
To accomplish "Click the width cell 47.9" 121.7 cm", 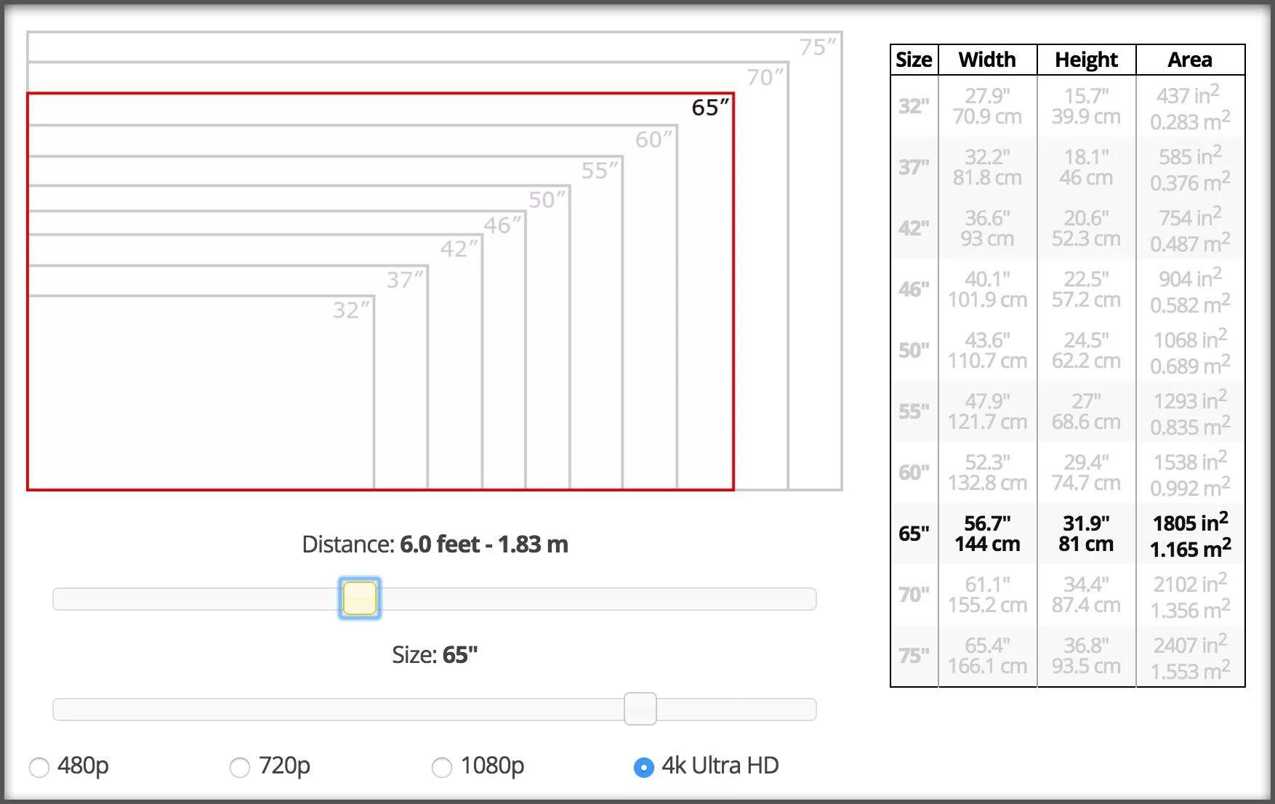I will pos(987,411).
